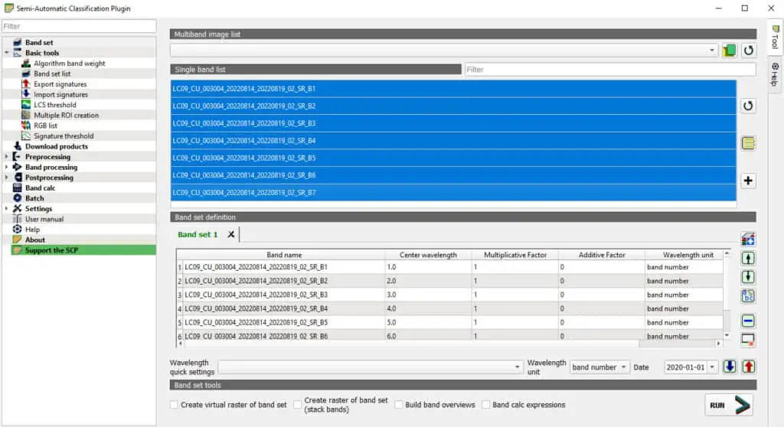Click the RGB list icon

[x=26, y=125]
